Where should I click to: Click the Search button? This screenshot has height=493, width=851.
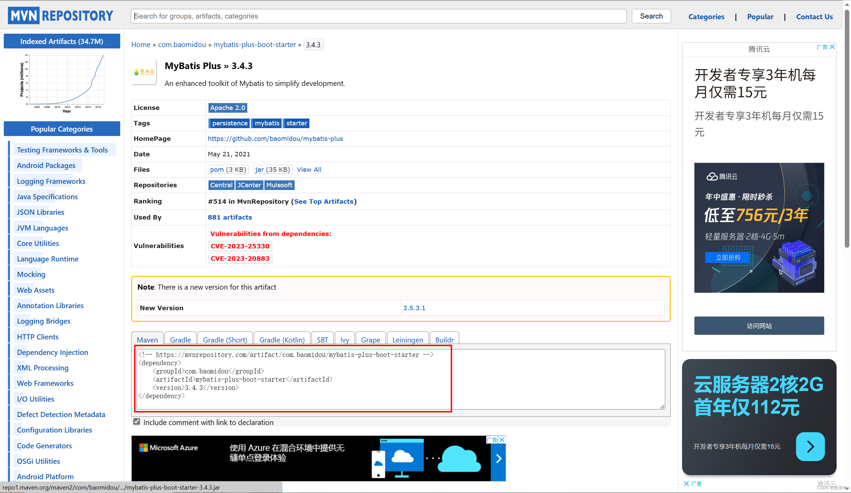[x=651, y=16]
